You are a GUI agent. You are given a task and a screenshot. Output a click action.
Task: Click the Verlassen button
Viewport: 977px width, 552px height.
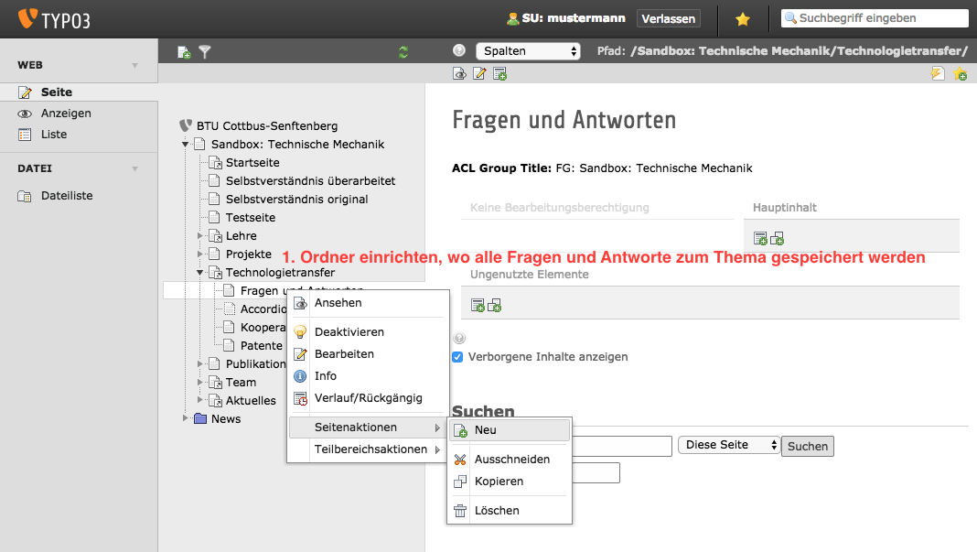coord(669,18)
